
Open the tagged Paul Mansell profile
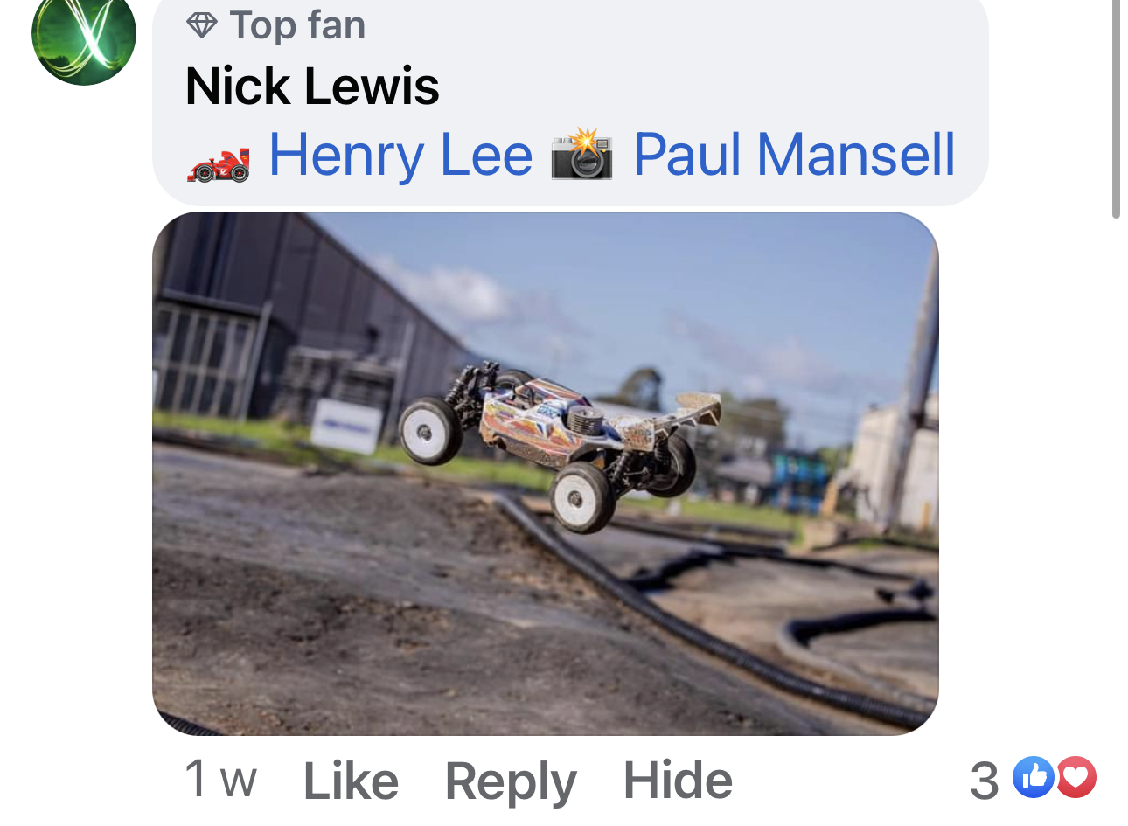coord(794,155)
